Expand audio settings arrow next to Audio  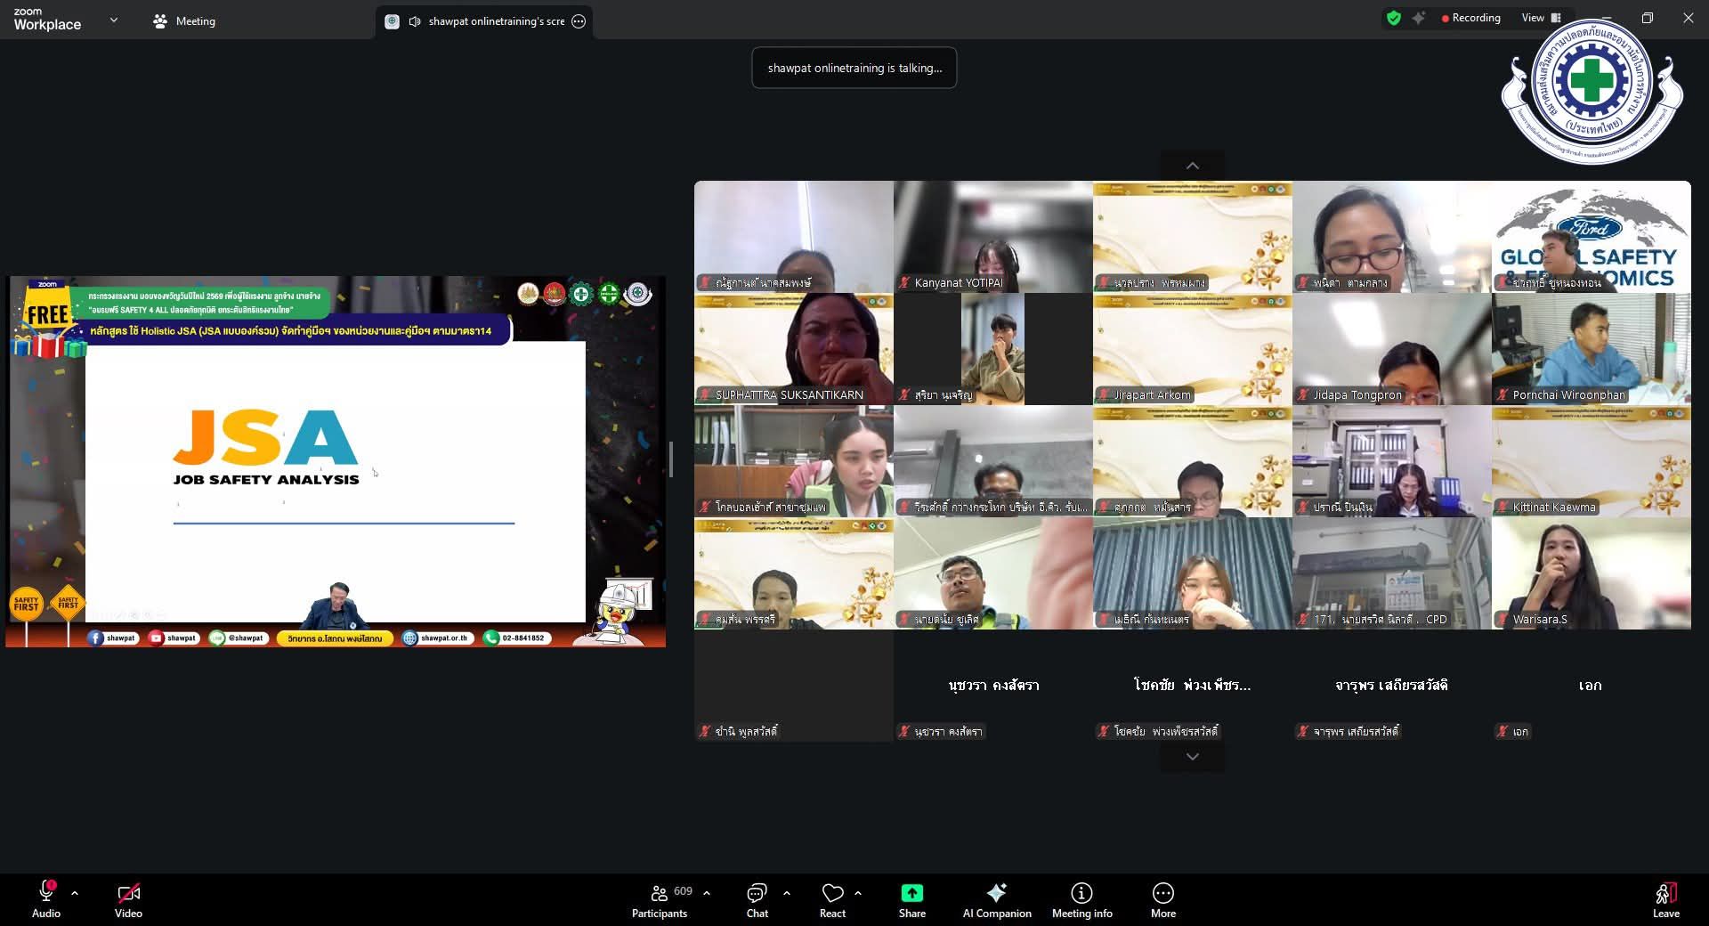75,892
